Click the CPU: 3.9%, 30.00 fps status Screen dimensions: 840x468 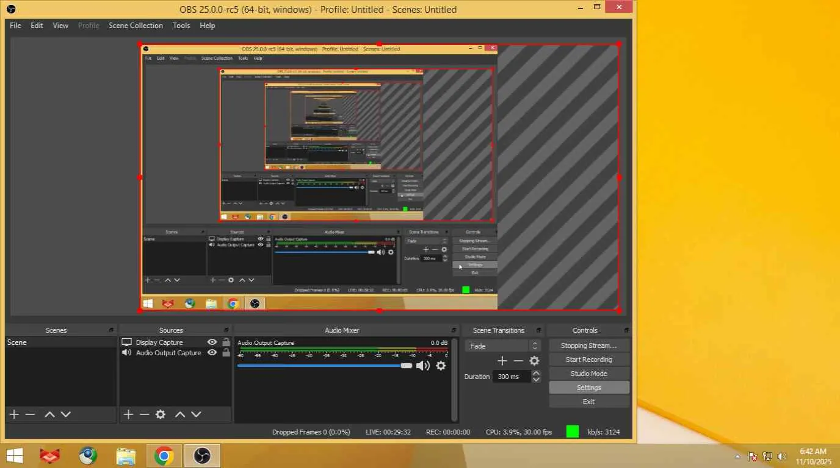(x=519, y=432)
